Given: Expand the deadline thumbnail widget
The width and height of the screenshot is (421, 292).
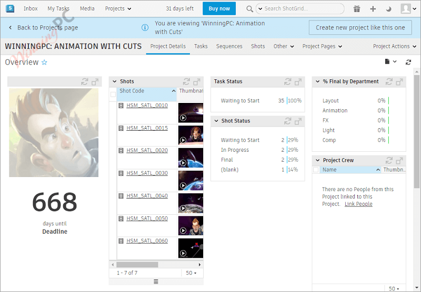Looking at the screenshot, I should (95, 81).
